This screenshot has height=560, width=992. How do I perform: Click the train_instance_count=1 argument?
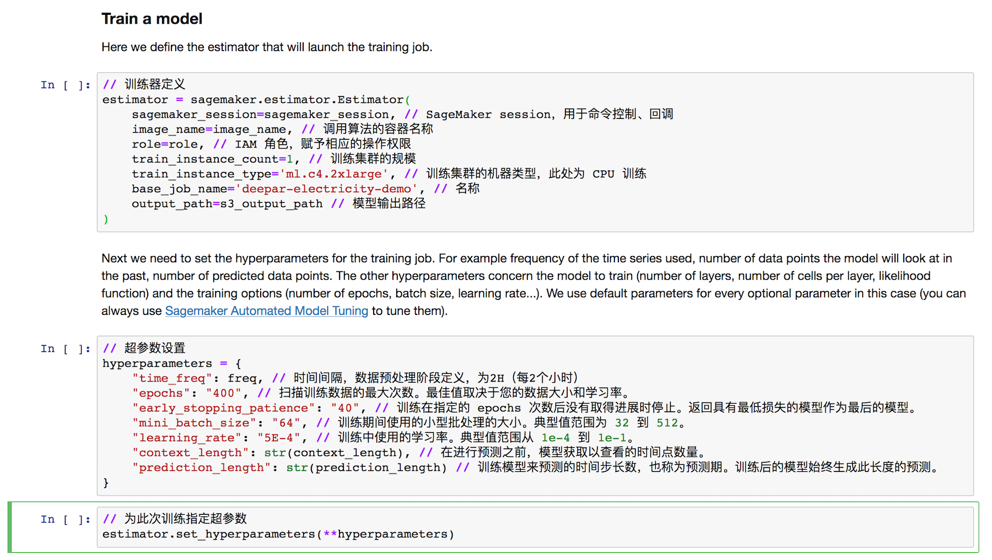(212, 159)
